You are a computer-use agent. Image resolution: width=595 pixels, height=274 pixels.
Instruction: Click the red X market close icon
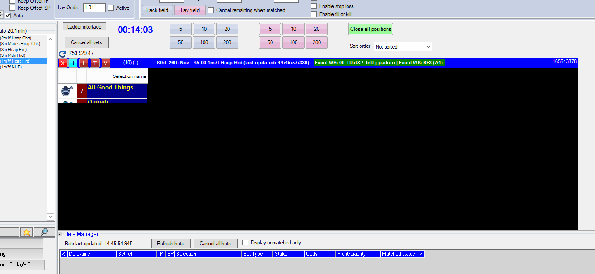click(x=63, y=63)
